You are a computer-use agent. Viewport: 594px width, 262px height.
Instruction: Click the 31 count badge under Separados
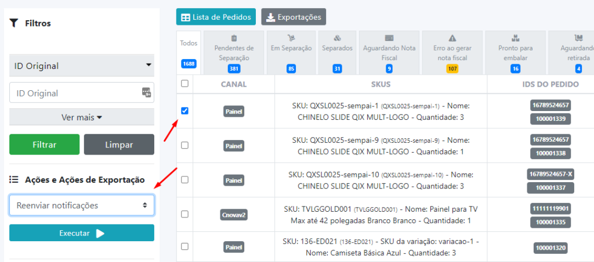338,69
